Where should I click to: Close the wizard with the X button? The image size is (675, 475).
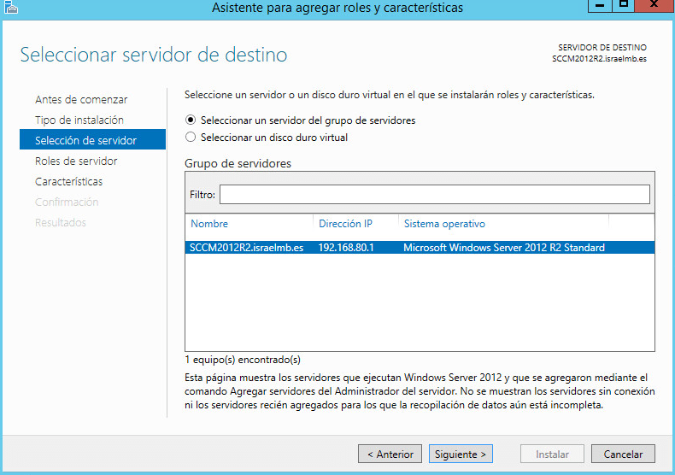pyautogui.click(x=654, y=7)
